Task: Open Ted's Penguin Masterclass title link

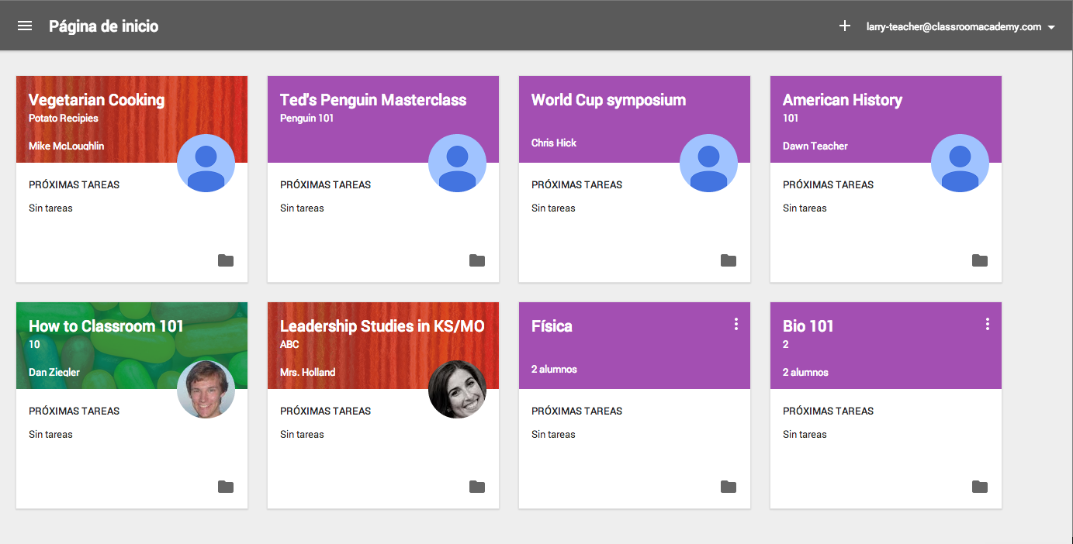Action: [373, 100]
